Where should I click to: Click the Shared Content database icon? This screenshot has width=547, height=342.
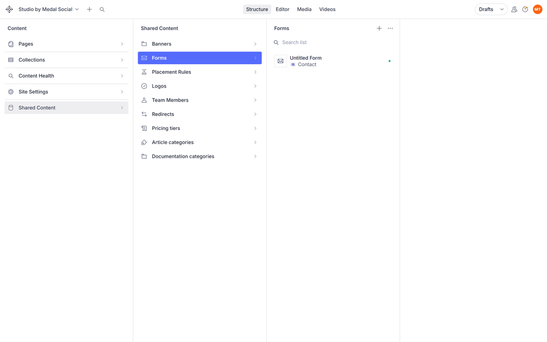pyautogui.click(x=11, y=108)
